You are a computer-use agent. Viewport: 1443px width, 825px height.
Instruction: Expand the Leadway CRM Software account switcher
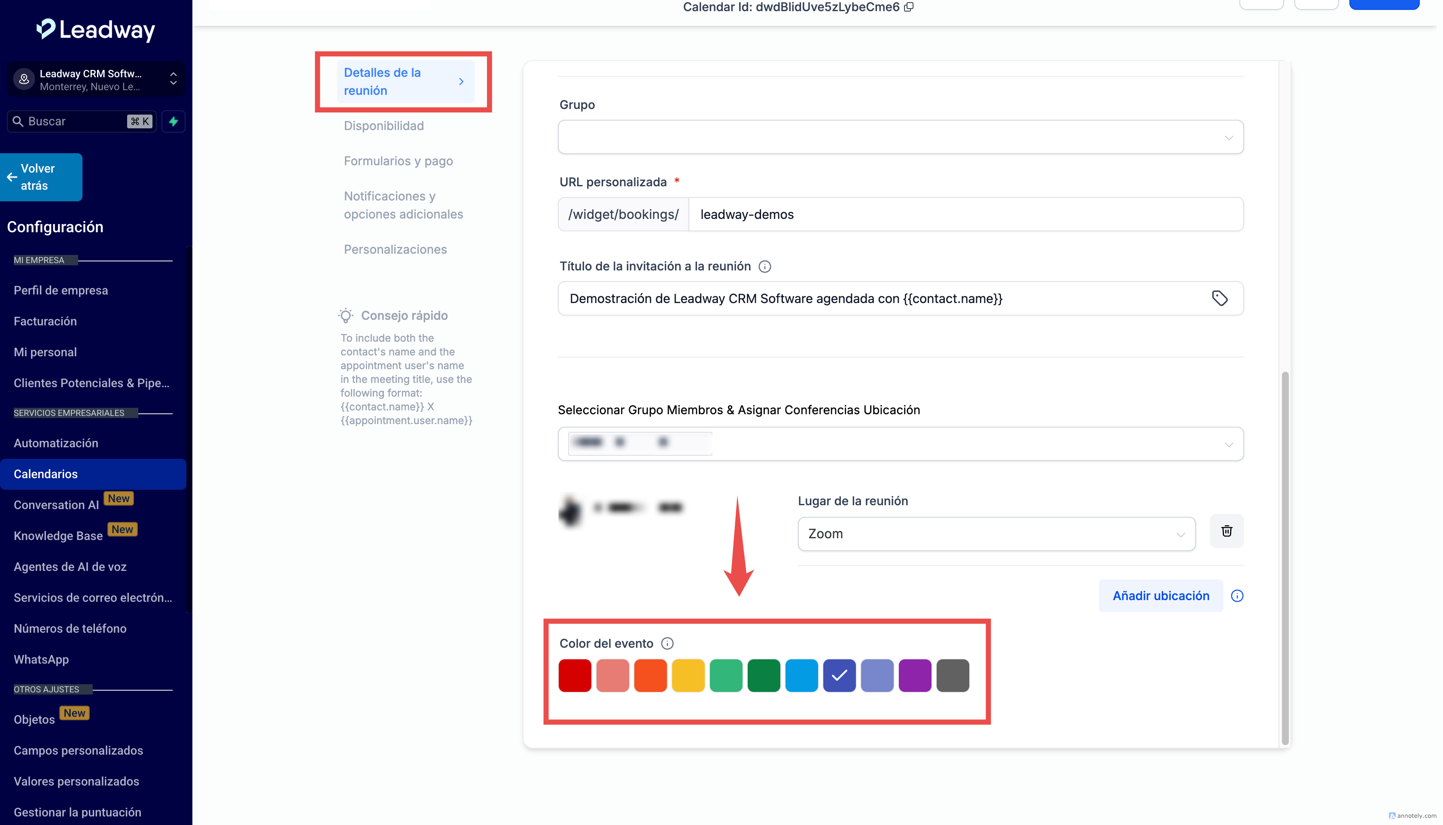[96, 79]
